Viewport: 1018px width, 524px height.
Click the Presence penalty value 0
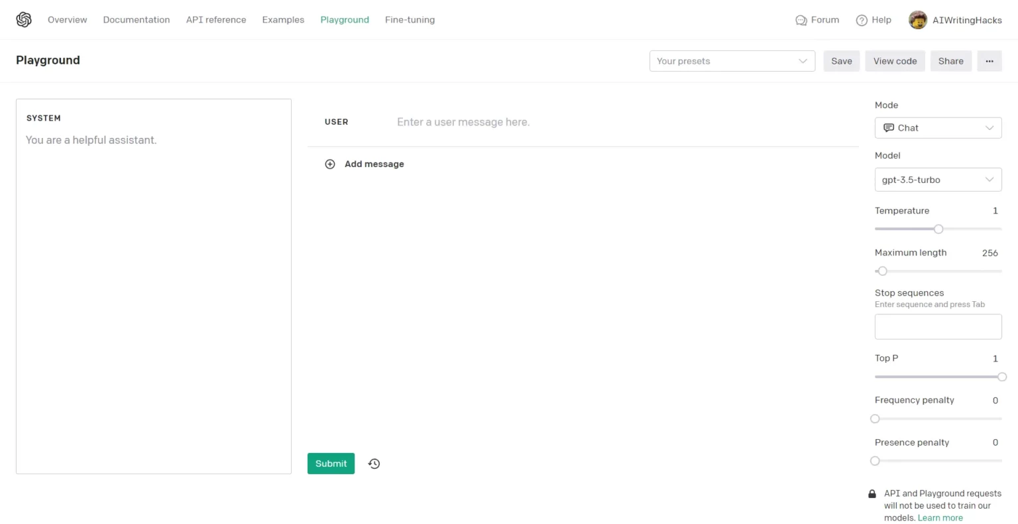click(995, 443)
